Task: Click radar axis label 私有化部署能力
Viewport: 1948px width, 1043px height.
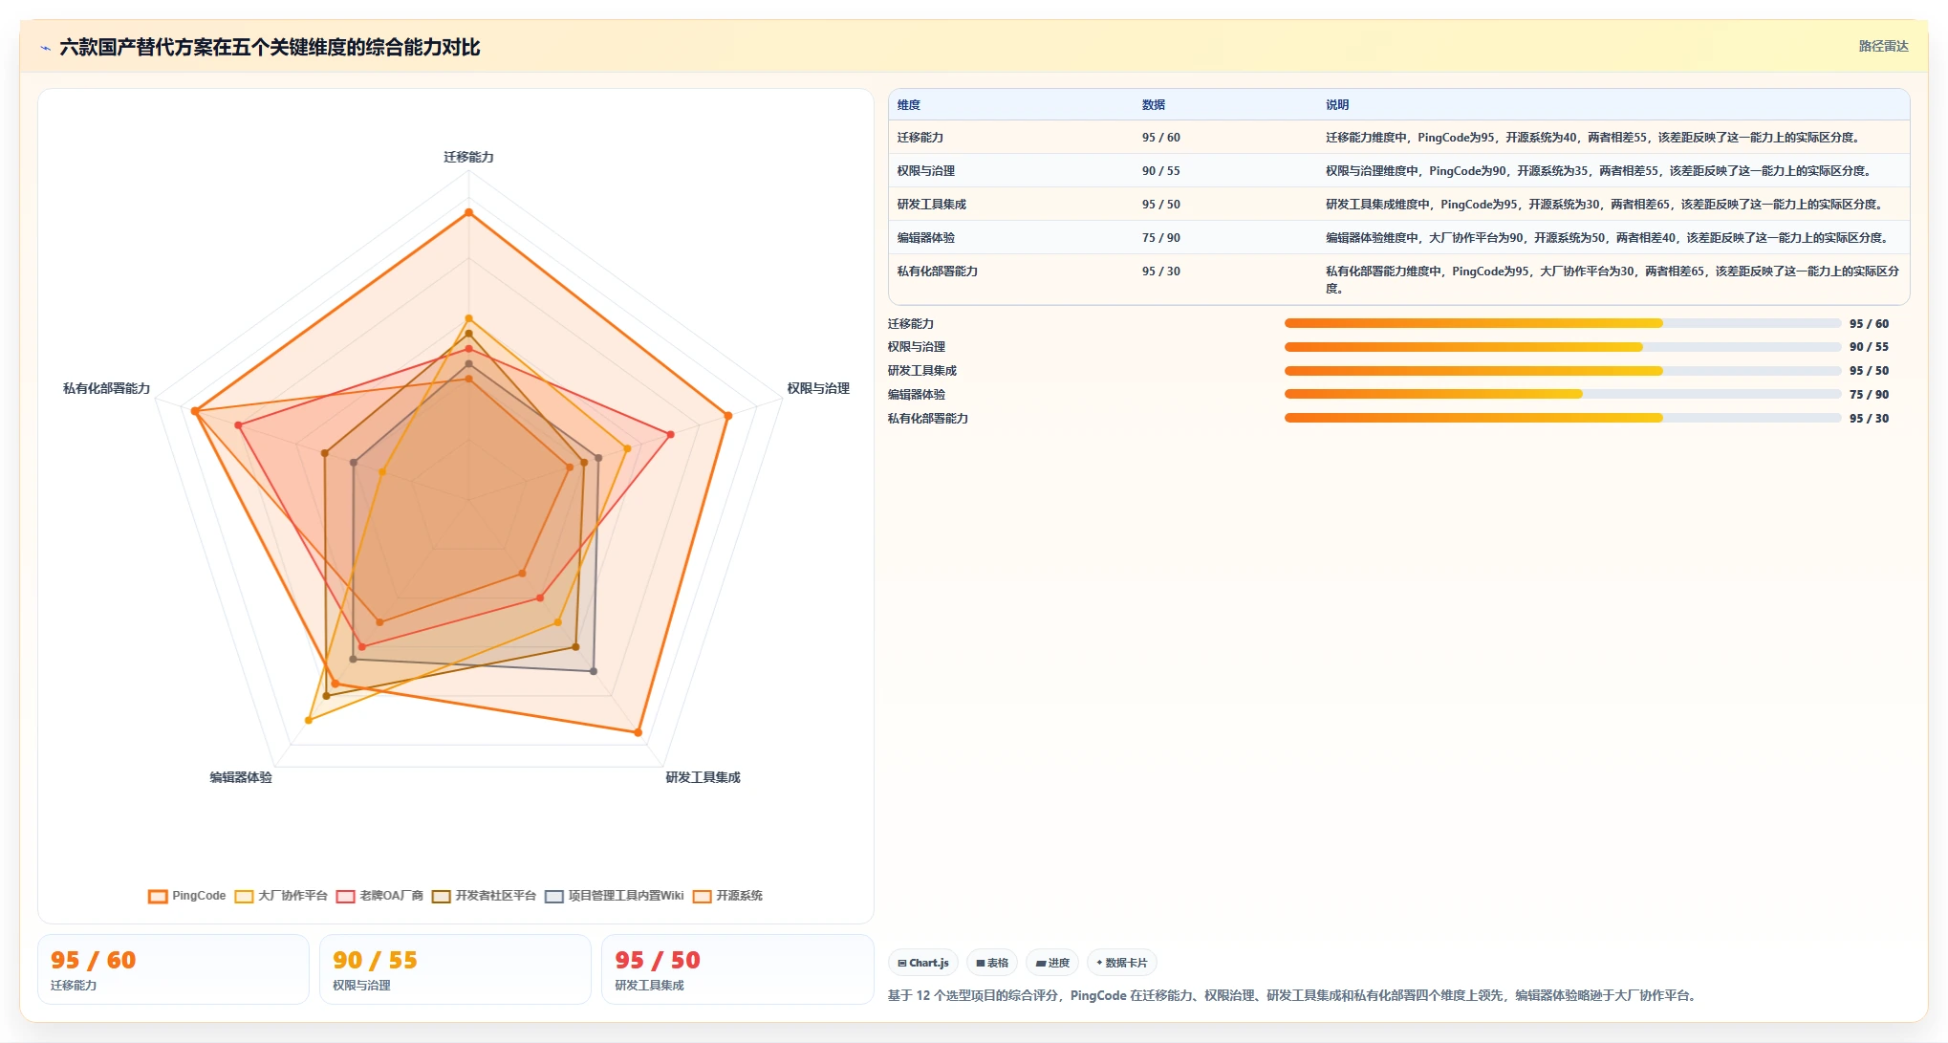Action: coord(107,388)
